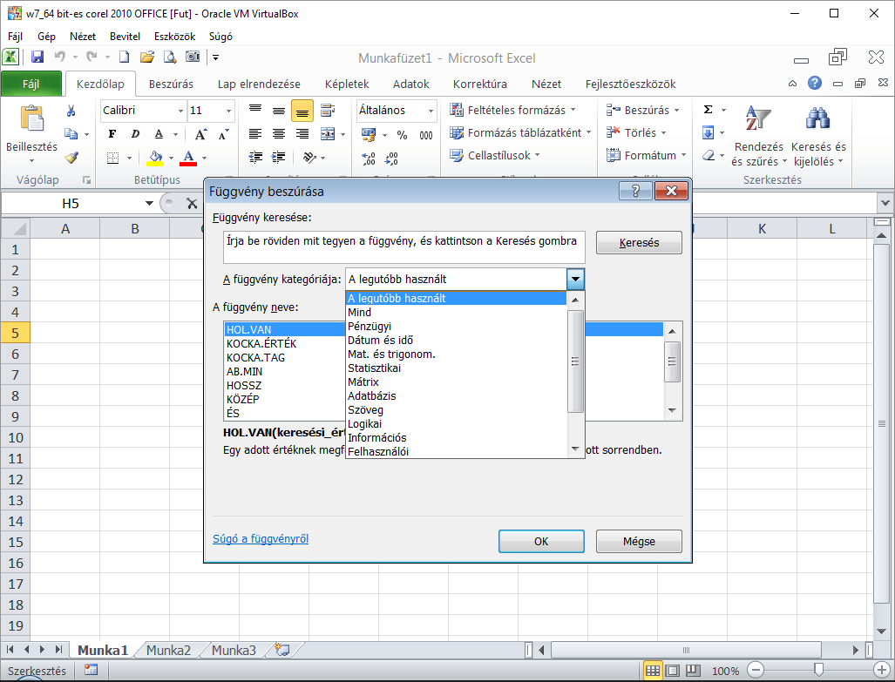Click the New document icon
Screen dimensions: 895x682
coord(124,57)
